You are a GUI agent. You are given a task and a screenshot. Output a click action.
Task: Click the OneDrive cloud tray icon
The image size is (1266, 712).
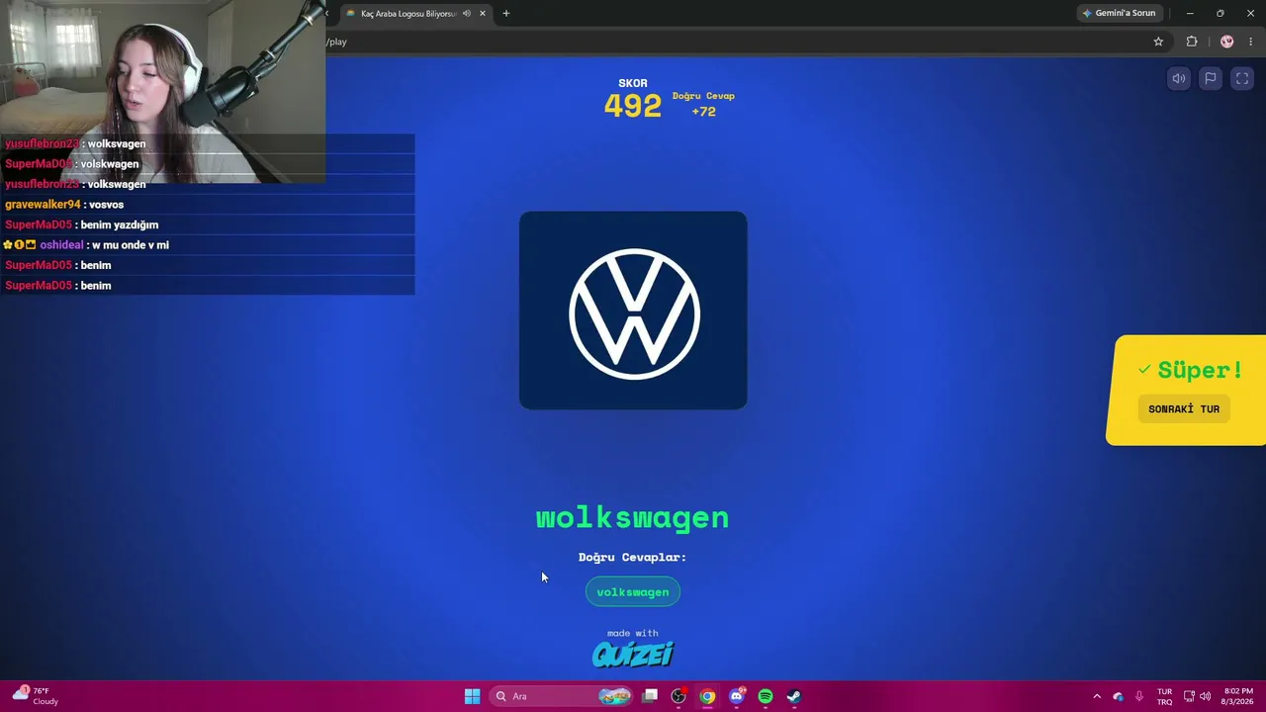coord(1118,696)
